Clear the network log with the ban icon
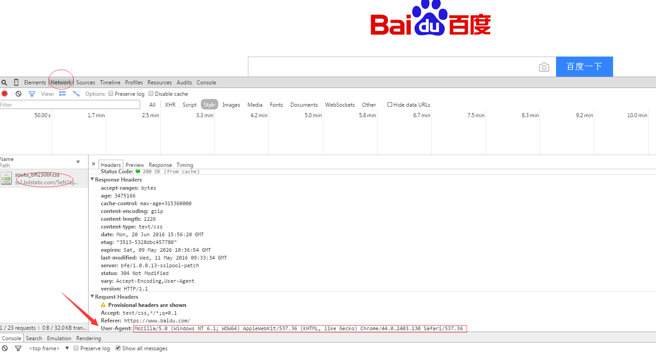This screenshot has width=656, height=353. tap(18, 93)
